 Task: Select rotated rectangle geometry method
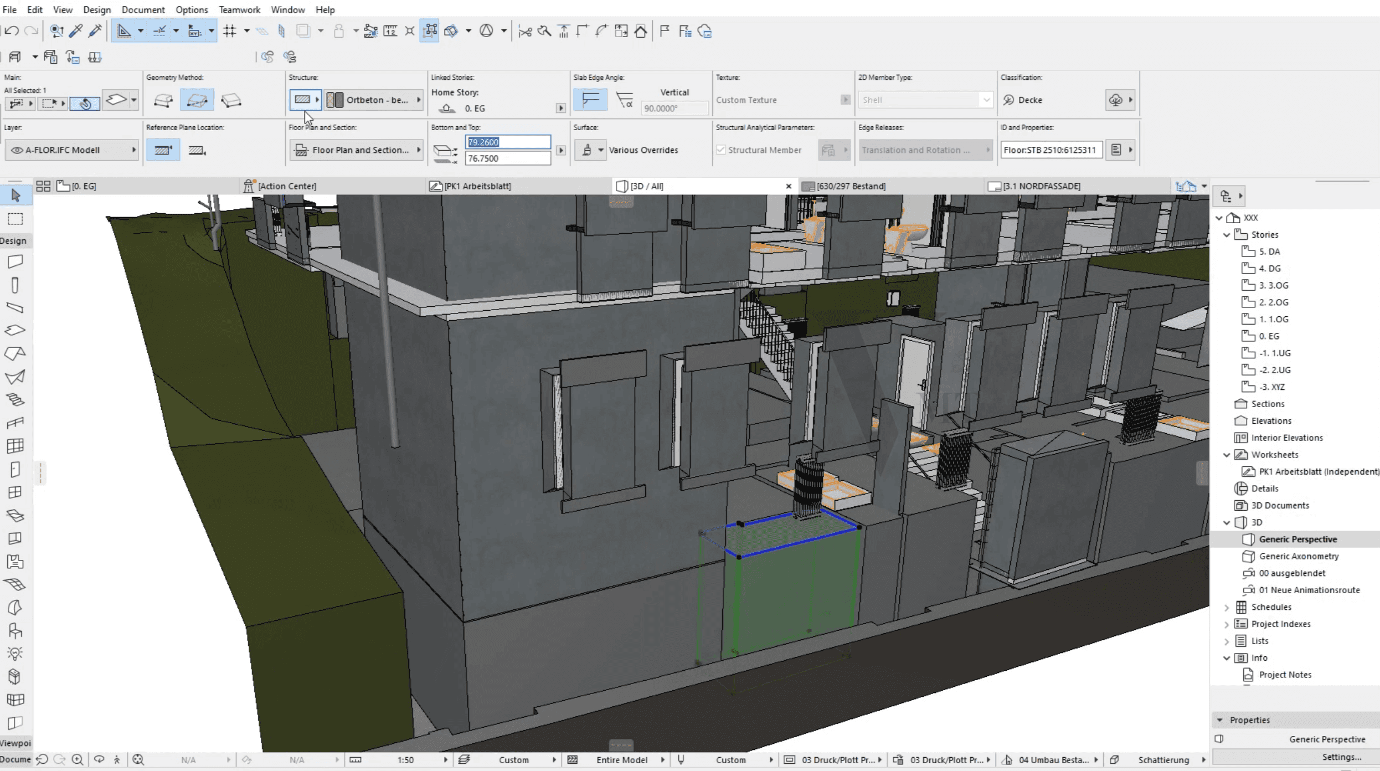pyautogui.click(x=231, y=100)
